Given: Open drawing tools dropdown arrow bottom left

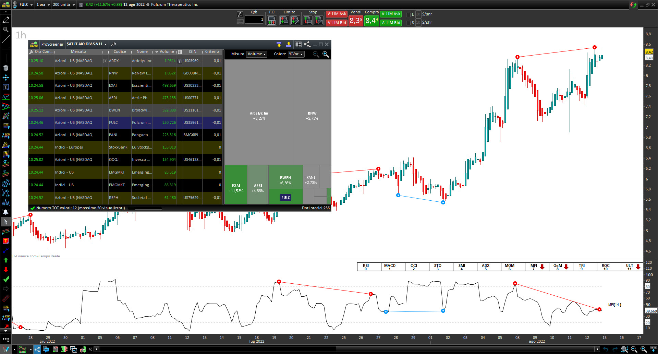Looking at the screenshot, I should tap(14, 350).
